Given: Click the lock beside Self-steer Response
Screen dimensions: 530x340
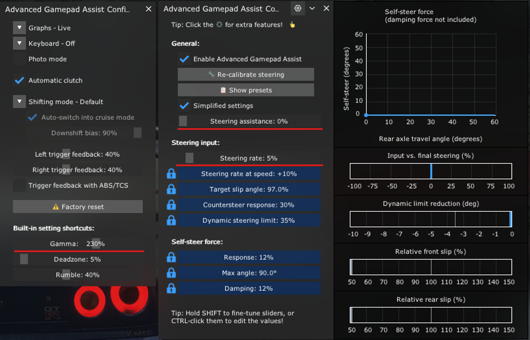Looking at the screenshot, I should tap(171, 257).
